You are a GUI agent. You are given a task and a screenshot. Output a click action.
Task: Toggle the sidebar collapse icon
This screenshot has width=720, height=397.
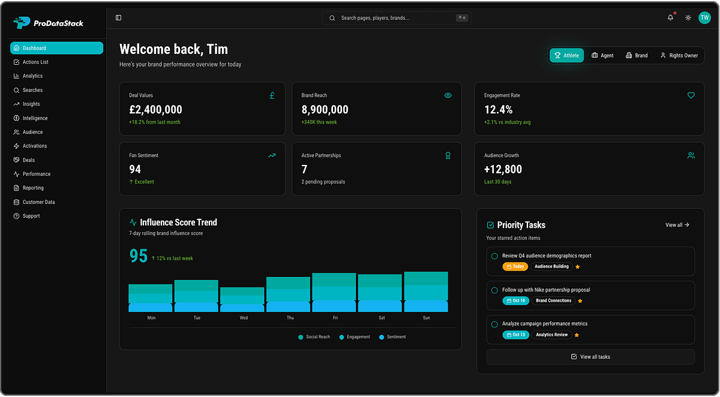tap(118, 17)
